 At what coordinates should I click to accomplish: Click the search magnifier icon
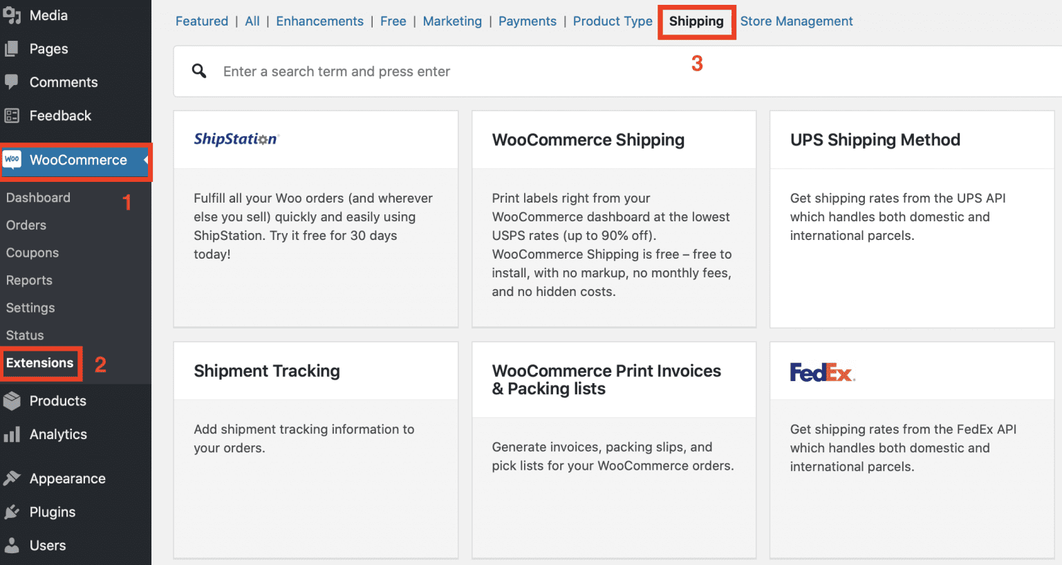[x=198, y=71]
